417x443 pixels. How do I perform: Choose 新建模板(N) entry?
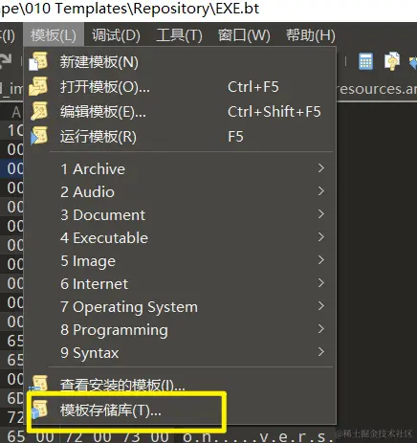180,62
